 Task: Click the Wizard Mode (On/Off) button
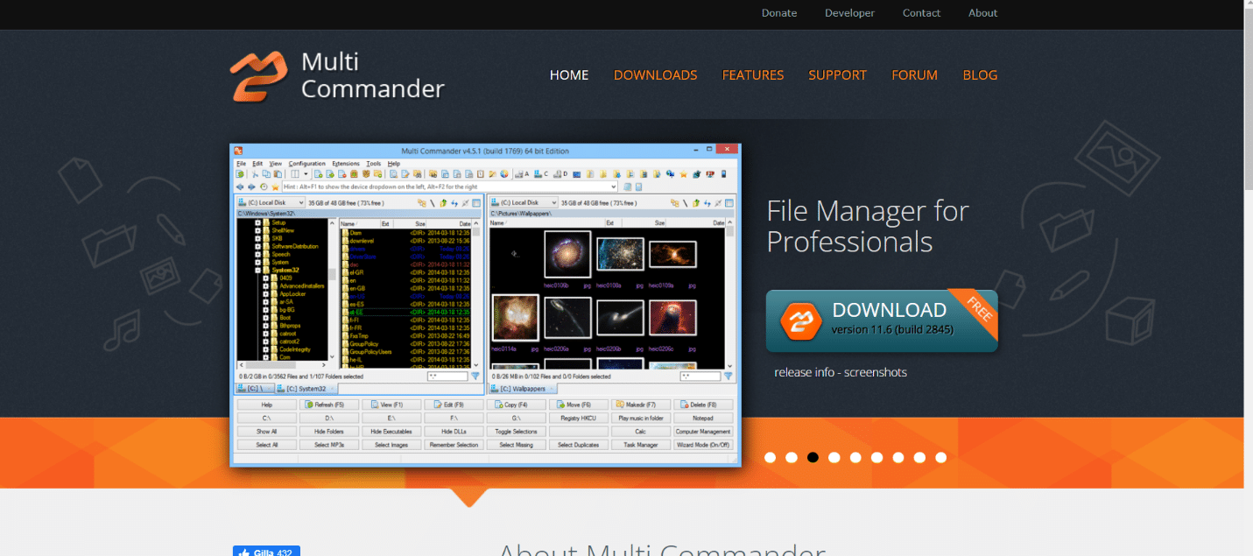point(703,445)
